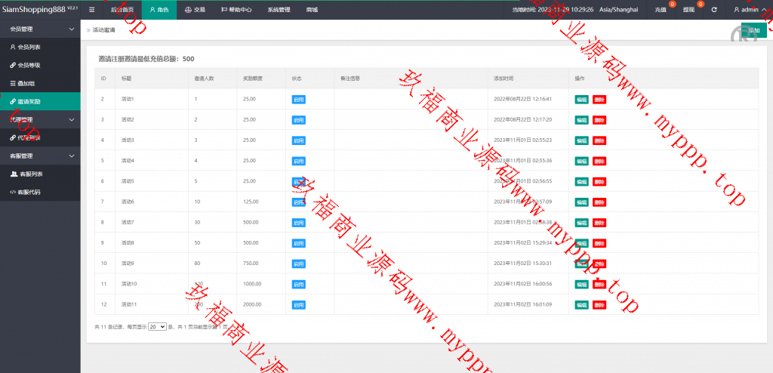Click red 删除 button for 活动4

[599, 161]
